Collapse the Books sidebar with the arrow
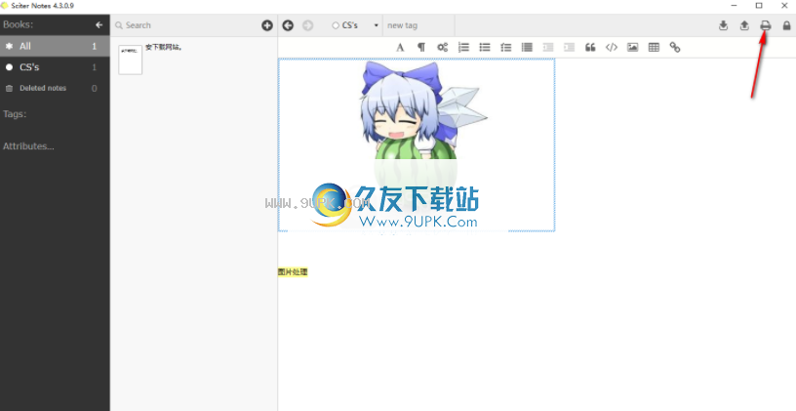The width and height of the screenshot is (796, 411). click(x=99, y=24)
